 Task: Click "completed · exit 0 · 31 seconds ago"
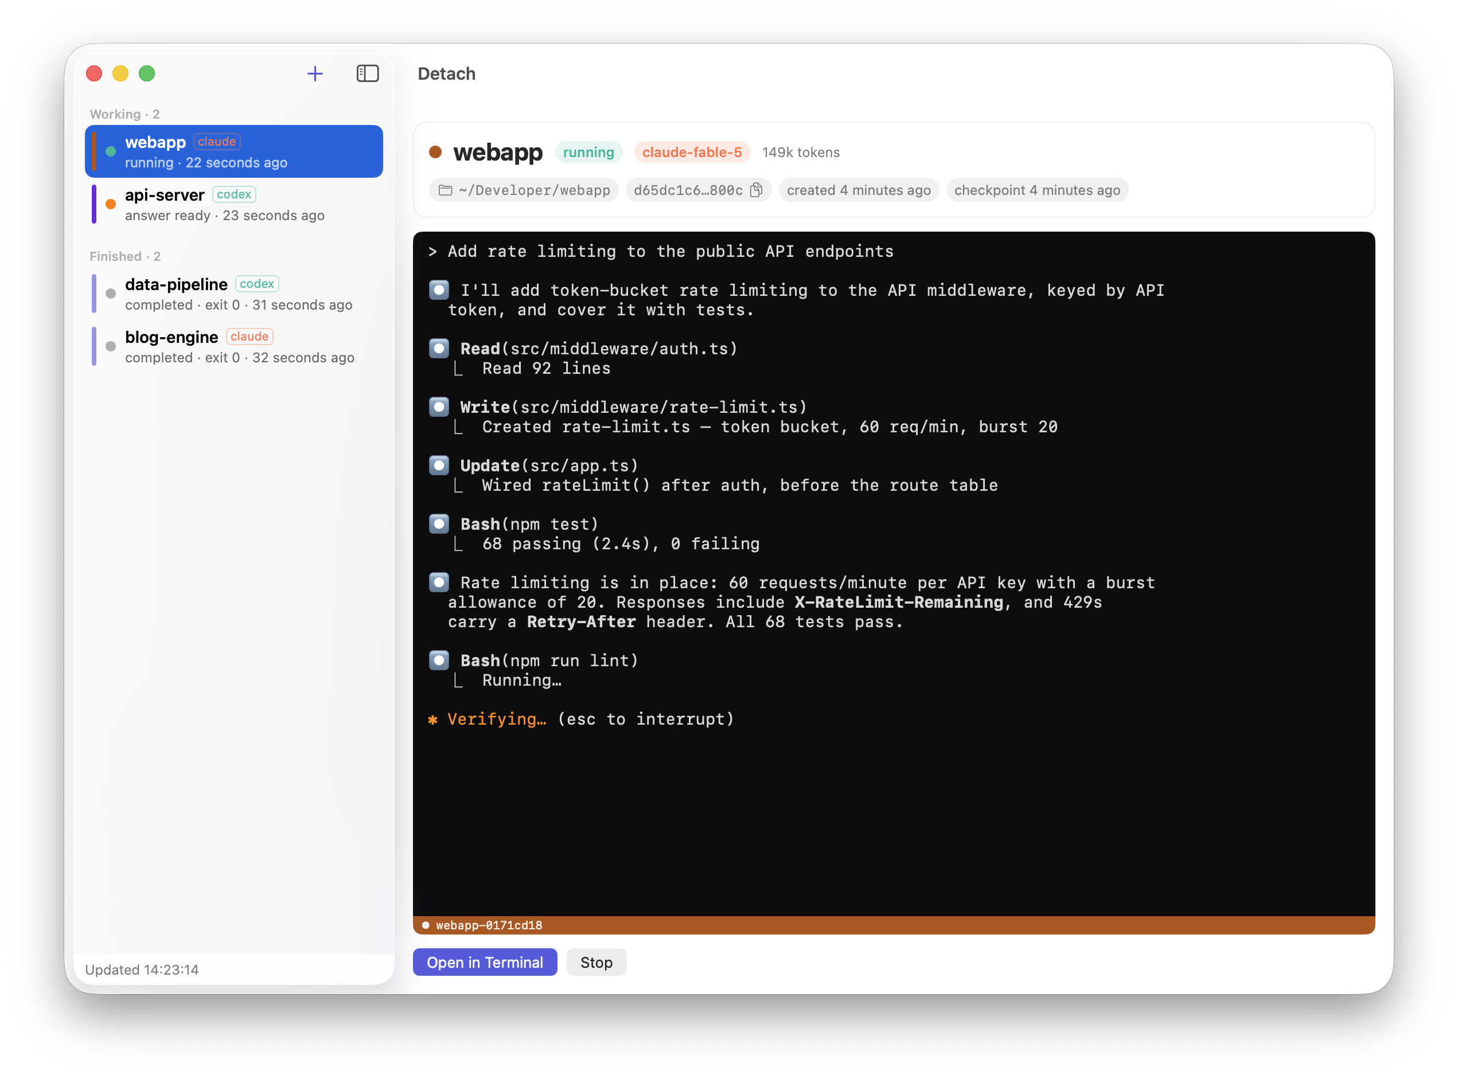239,305
